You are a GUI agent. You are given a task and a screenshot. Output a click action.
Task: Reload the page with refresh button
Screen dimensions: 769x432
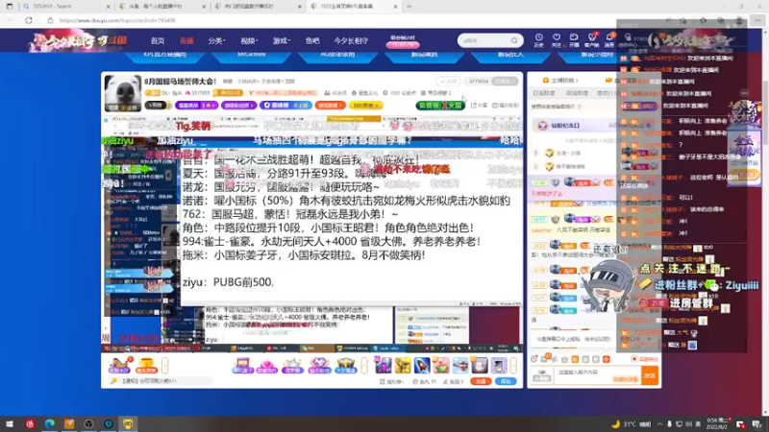coord(29,20)
